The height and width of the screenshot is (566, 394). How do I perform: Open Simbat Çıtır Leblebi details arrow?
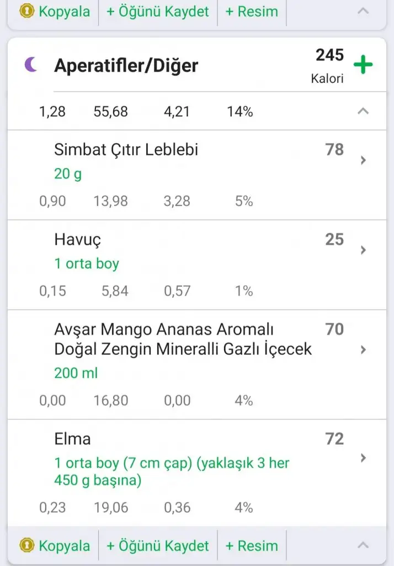[x=363, y=160]
